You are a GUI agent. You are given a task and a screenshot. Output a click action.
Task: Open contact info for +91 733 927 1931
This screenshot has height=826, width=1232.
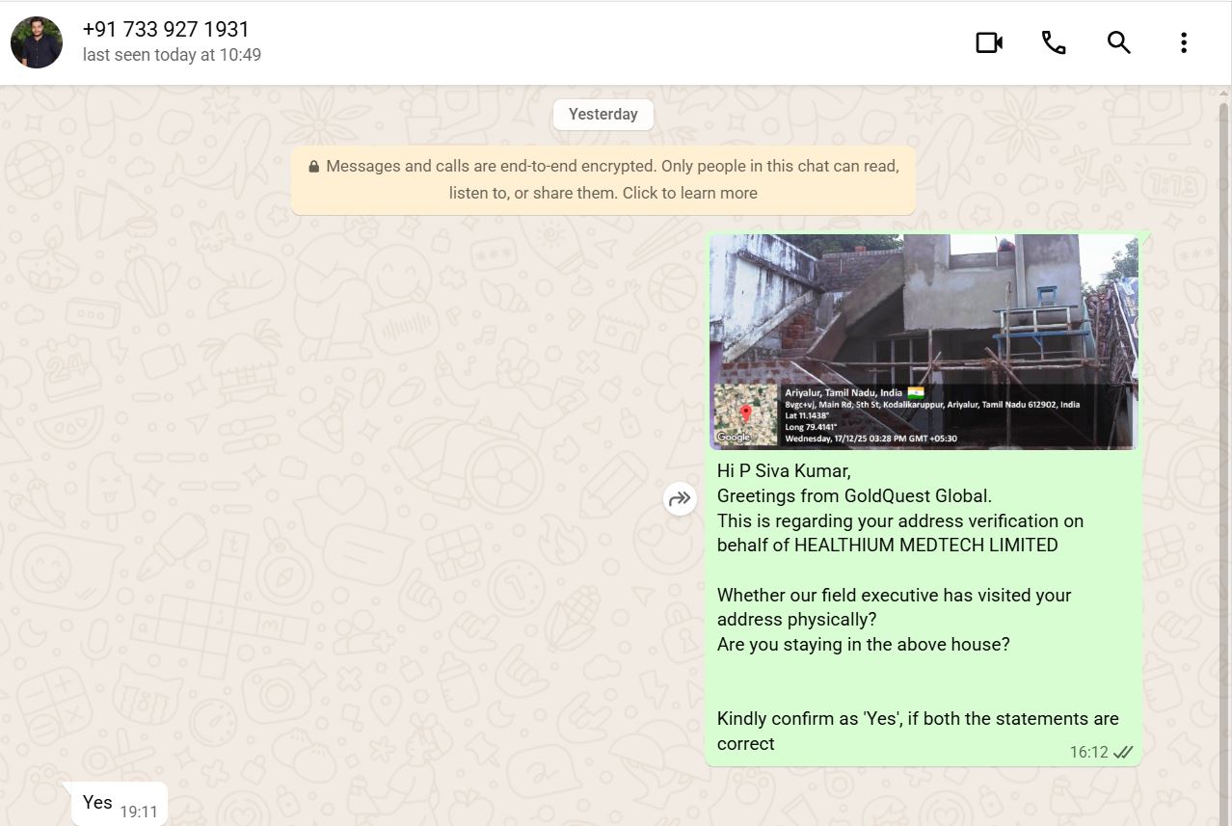tap(166, 30)
